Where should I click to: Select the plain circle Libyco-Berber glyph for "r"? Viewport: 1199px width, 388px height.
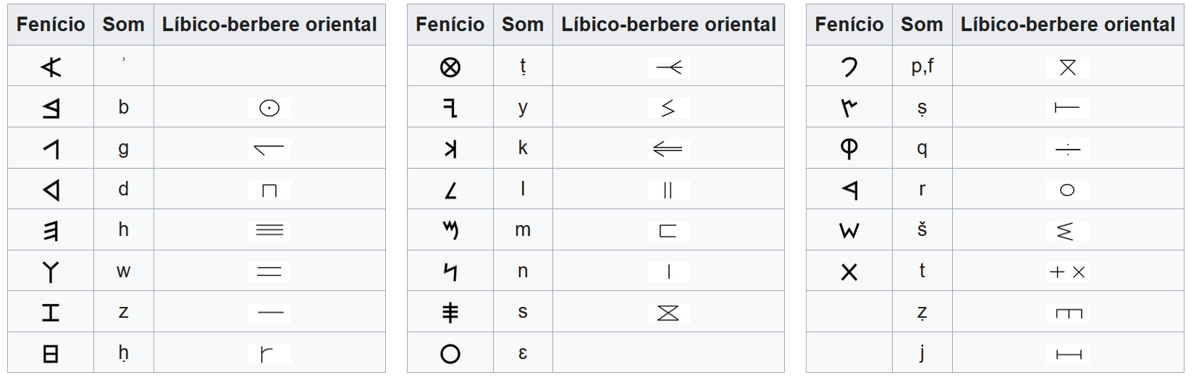pyautogui.click(x=1067, y=190)
